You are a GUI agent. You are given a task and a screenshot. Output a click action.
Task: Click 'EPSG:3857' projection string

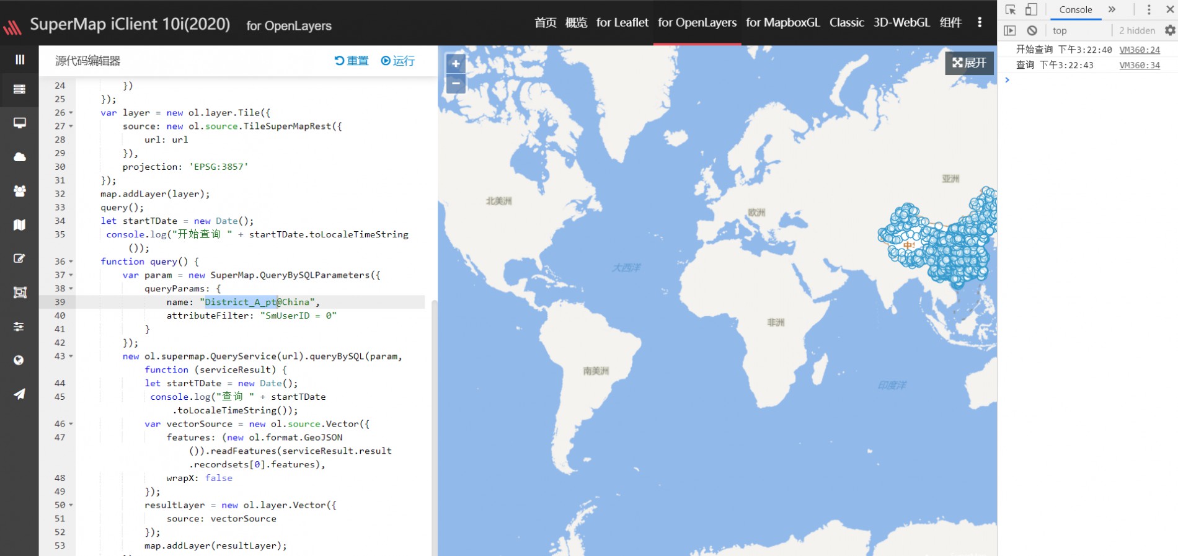click(x=219, y=167)
